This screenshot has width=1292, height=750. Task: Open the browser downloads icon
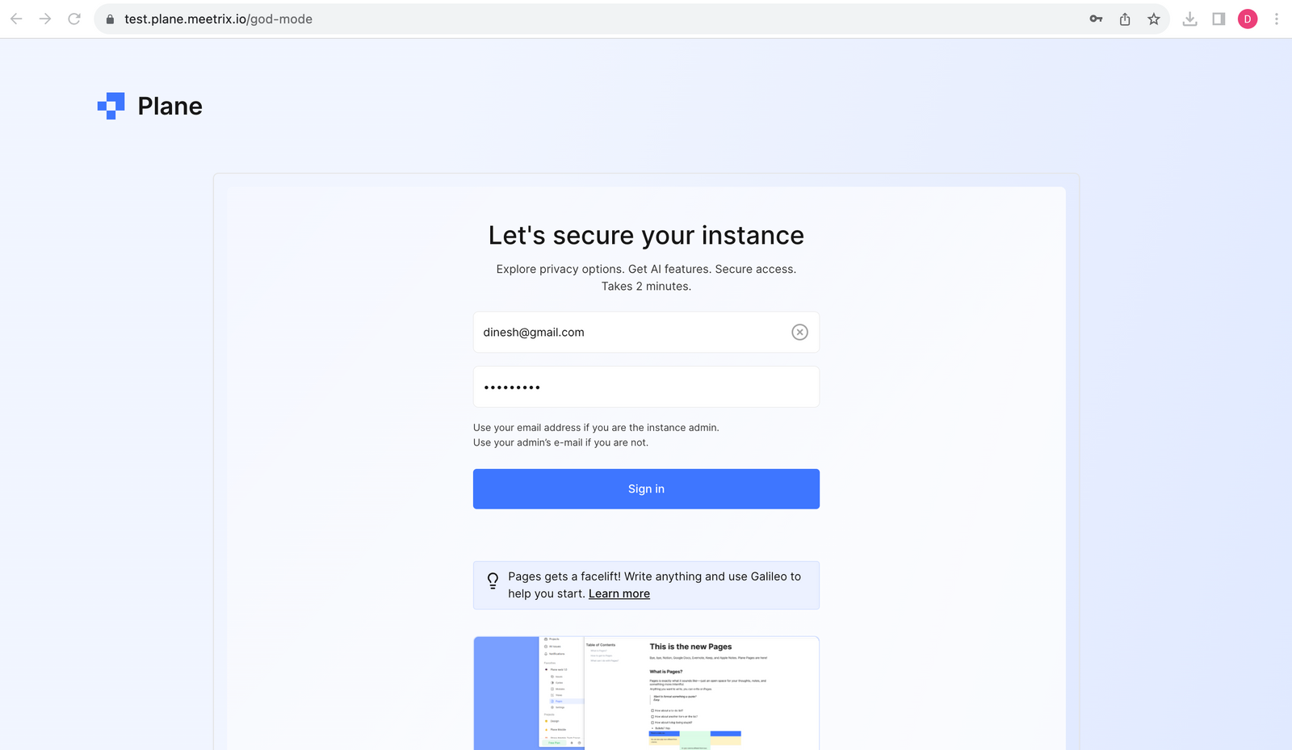pyautogui.click(x=1189, y=19)
